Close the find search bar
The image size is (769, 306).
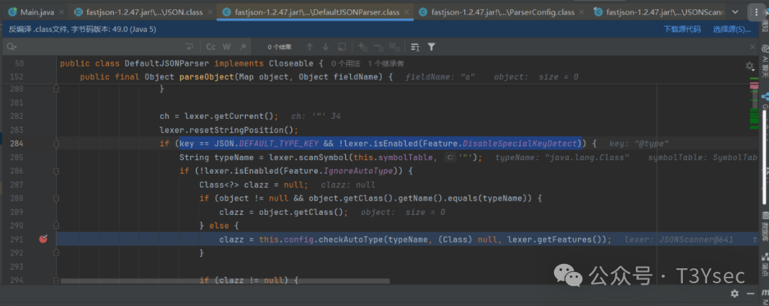click(x=753, y=46)
